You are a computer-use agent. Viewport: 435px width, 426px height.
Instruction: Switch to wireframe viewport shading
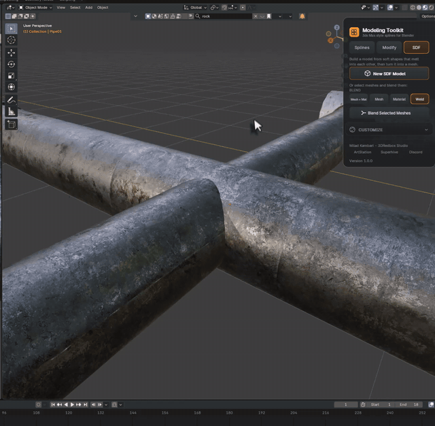413,7
